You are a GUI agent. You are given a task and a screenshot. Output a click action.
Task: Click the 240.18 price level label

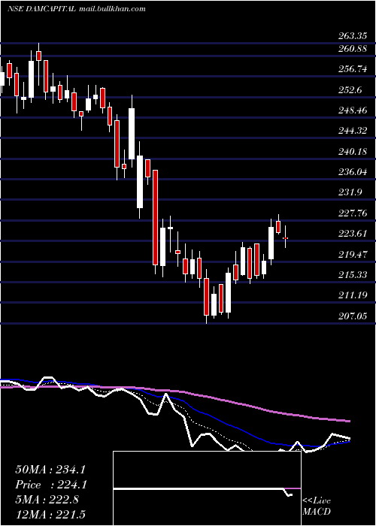tap(352, 152)
